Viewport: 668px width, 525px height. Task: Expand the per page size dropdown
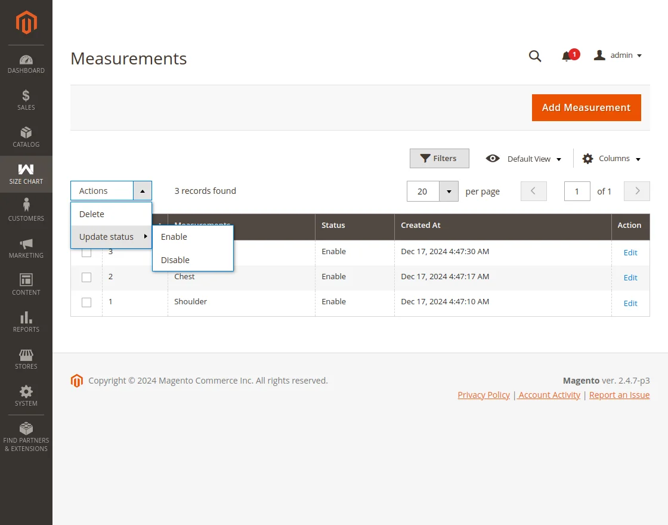tap(449, 192)
